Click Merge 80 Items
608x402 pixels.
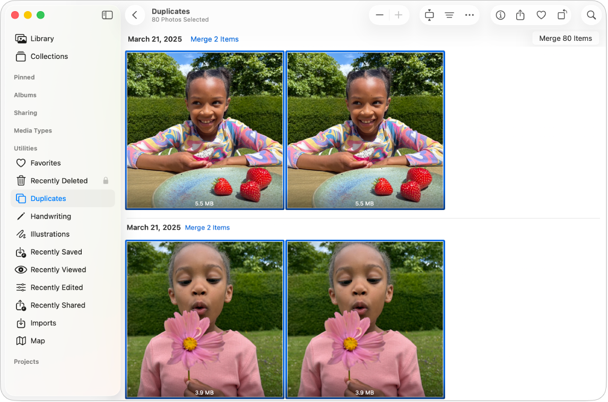pyautogui.click(x=565, y=38)
